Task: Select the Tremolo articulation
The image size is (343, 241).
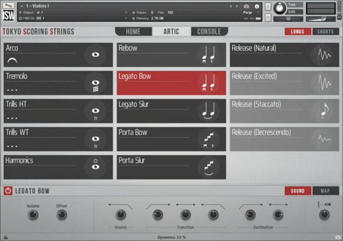Action: pyautogui.click(x=58, y=83)
